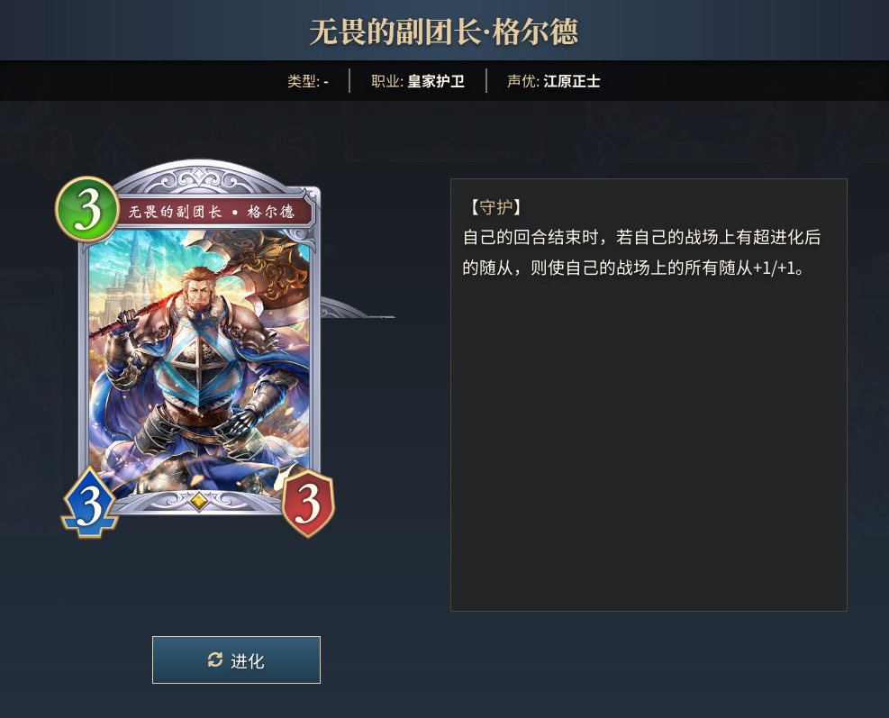Click the page title 无畏的副团长·格尔德
This screenshot has height=718, width=889.
pos(444,32)
